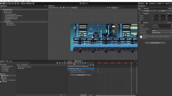Click the Hierarchy panel lock icon

[x=45, y=6]
